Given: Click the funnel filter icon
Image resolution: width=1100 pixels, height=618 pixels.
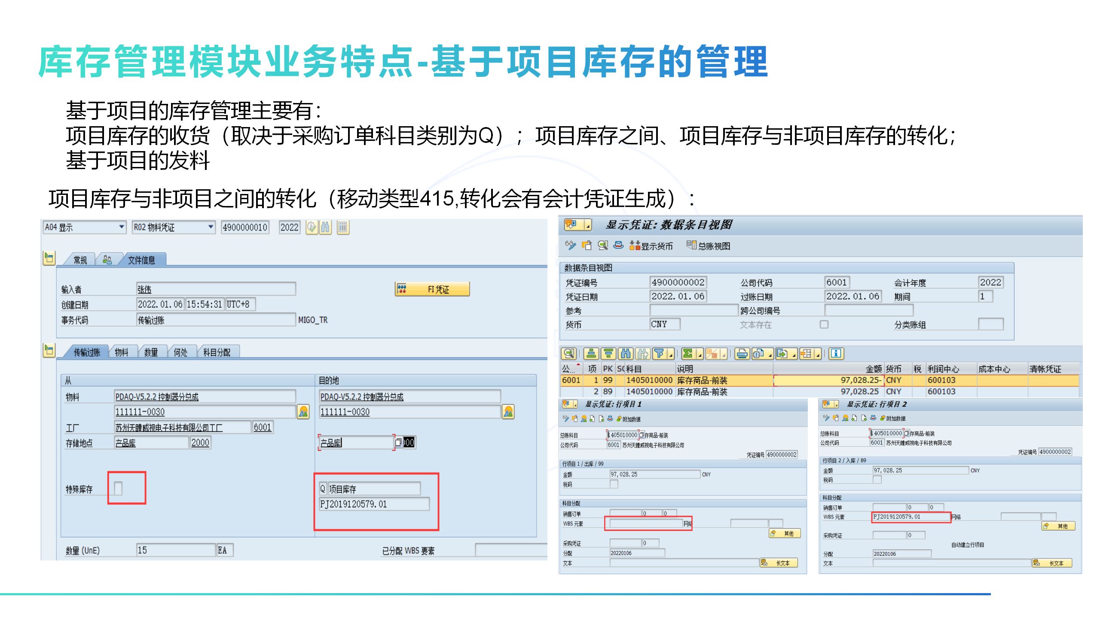Looking at the screenshot, I should (659, 354).
